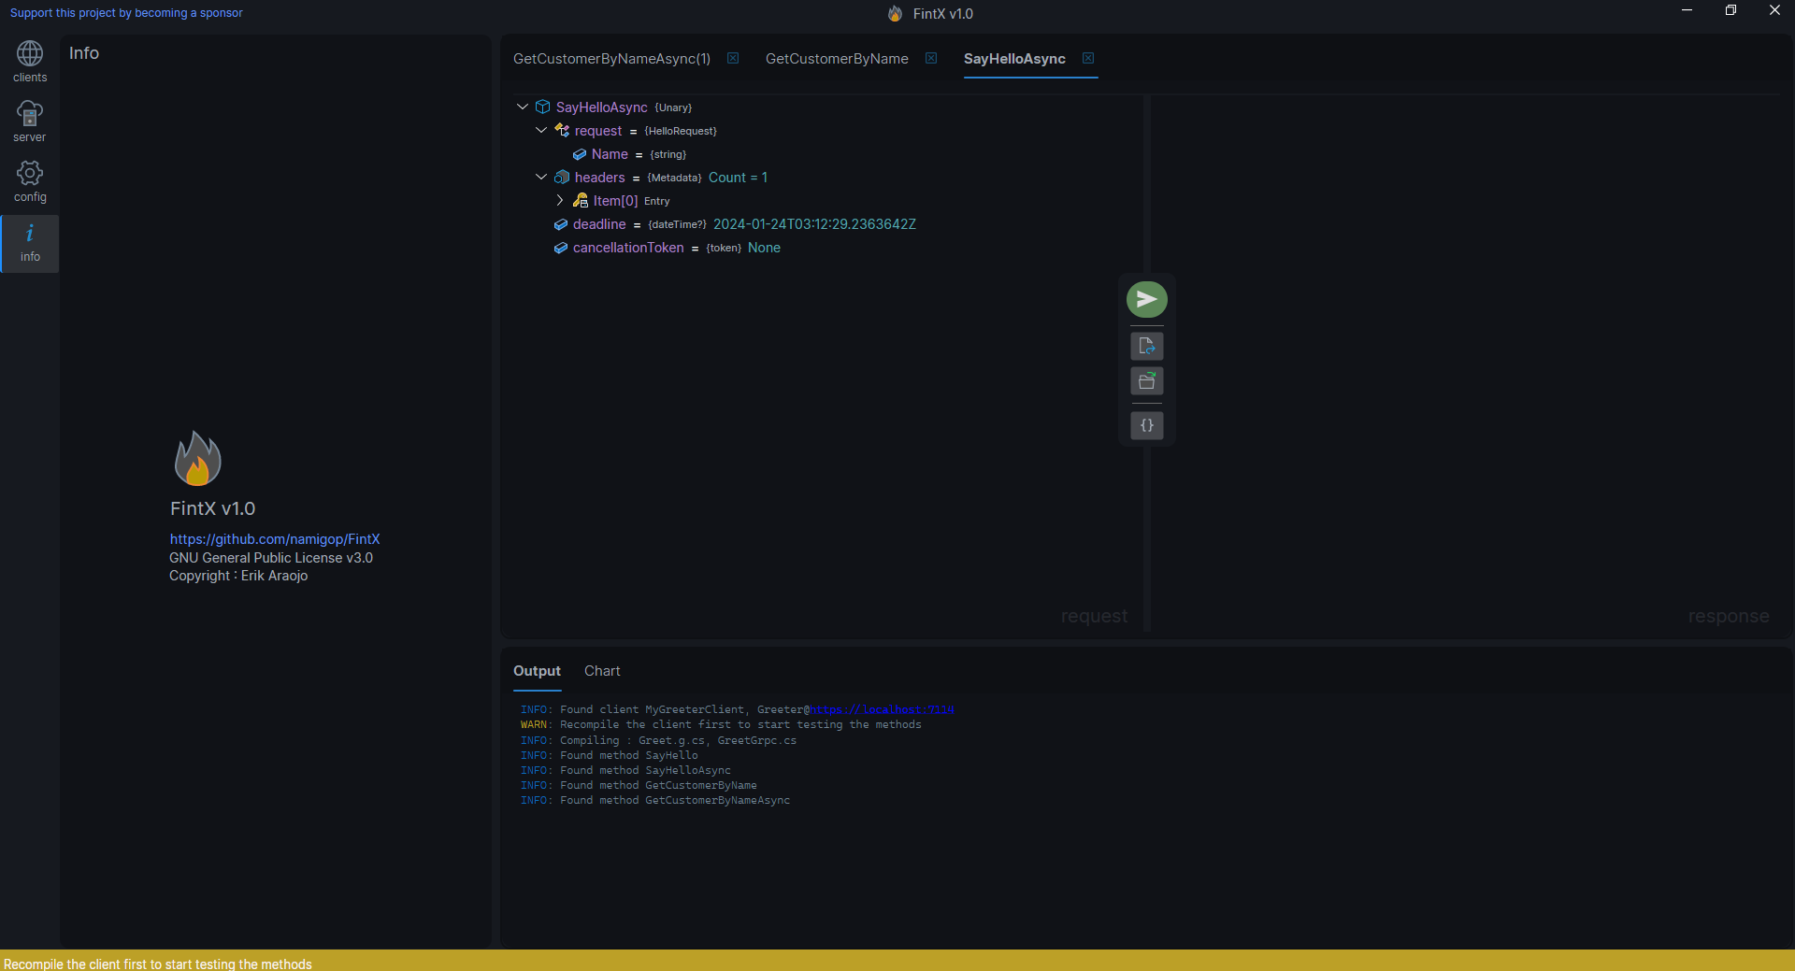Click the flame icon in title bar
This screenshot has height=971, width=1795.
pos(896,13)
